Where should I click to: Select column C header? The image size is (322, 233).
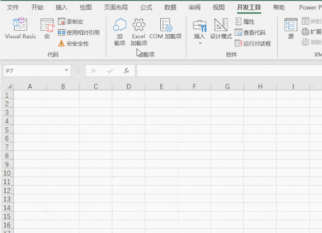point(96,87)
